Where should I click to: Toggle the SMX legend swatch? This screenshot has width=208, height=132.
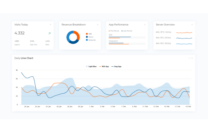[87, 34]
